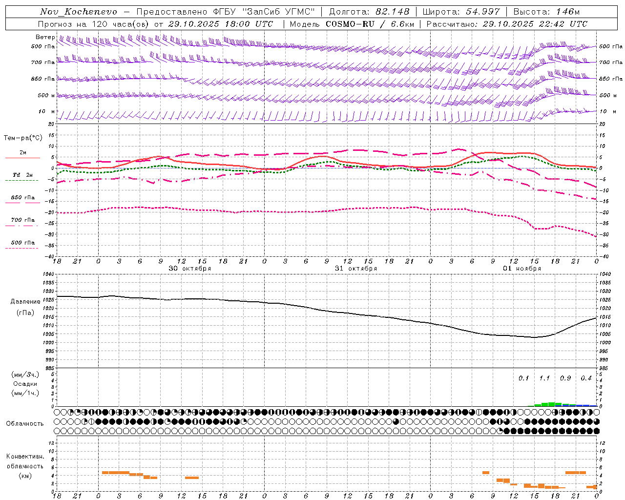This screenshot has width=625, height=500.
Task: Click the (гПа) pressure unit label
Action: (25, 313)
